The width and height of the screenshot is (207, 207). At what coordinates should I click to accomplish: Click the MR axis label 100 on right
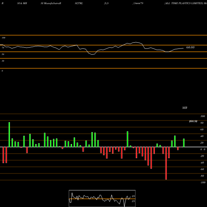click(x=203, y=116)
